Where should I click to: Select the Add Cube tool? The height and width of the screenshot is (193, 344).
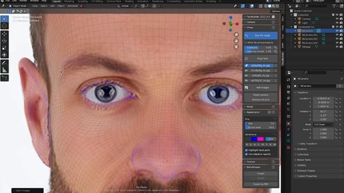click(4, 78)
